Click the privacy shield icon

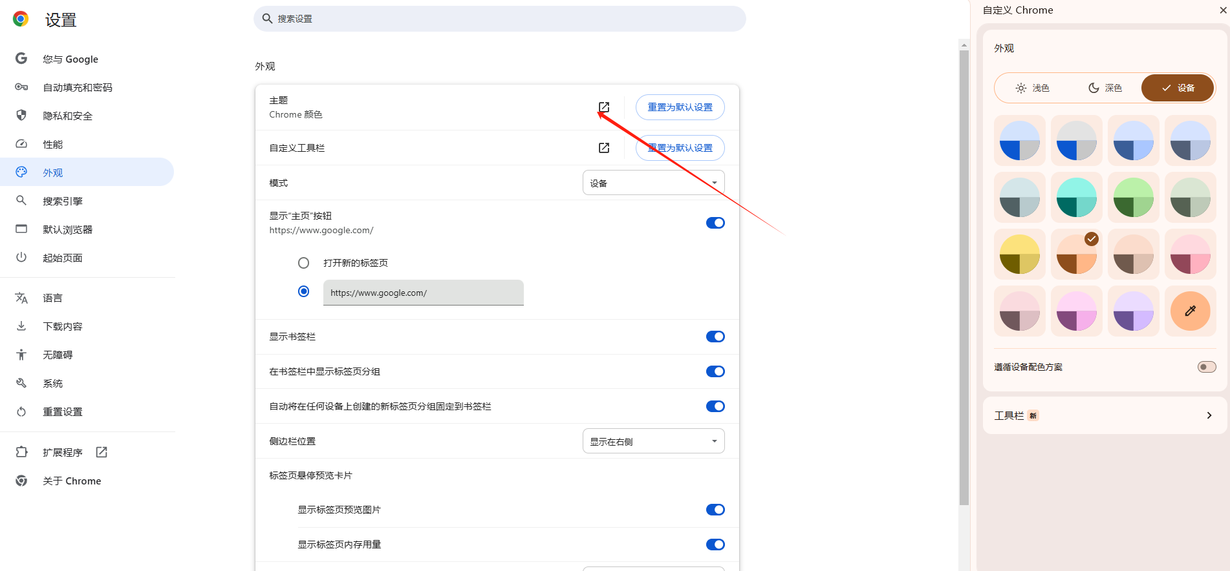21,116
